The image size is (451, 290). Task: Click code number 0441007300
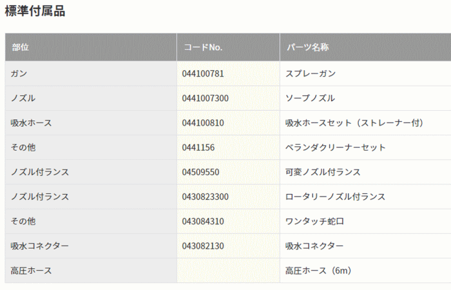[206, 98]
